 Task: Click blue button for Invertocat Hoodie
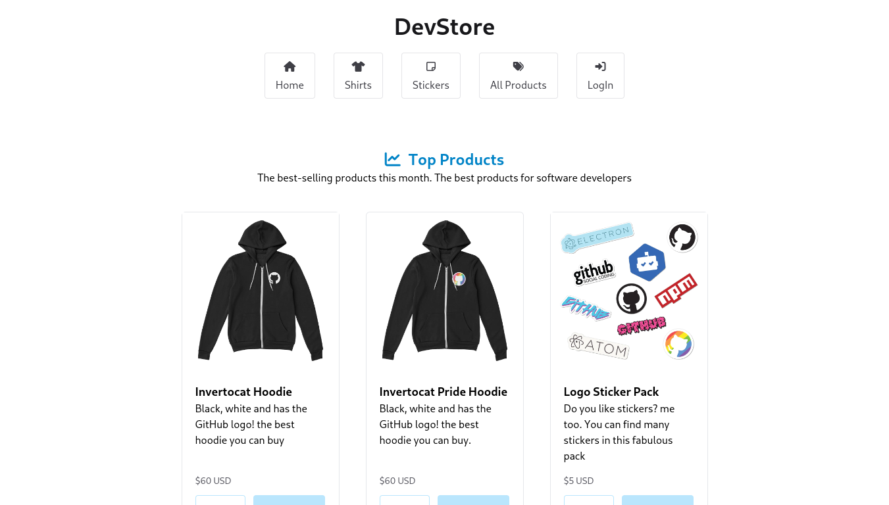(x=289, y=500)
